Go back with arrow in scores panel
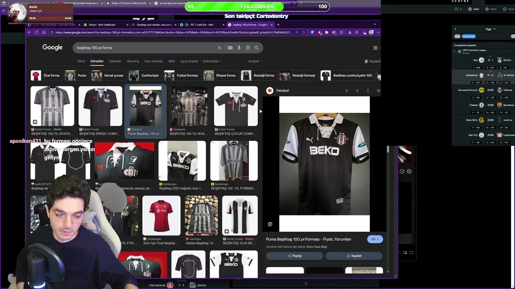This screenshot has width=515, height=289. pyautogui.click(x=455, y=29)
